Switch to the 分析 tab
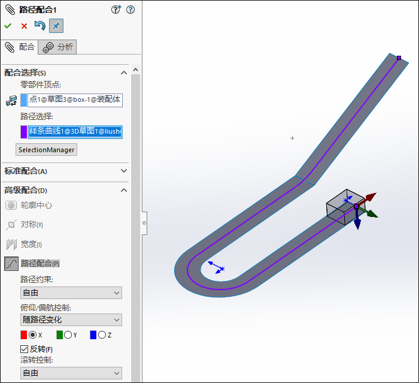419x383 pixels. pyautogui.click(x=57, y=47)
